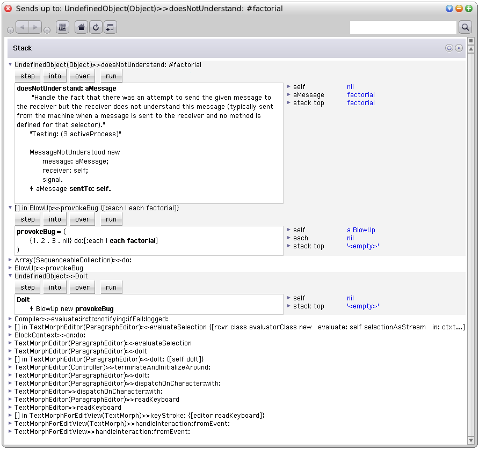Collapse the doesNotUnderstand: #factorial stack frame
Image resolution: width=479 pixels, height=450 pixels.
10,64
